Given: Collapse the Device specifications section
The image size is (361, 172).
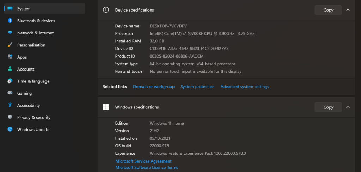Looking at the screenshot, I should pyautogui.click(x=348, y=10).
